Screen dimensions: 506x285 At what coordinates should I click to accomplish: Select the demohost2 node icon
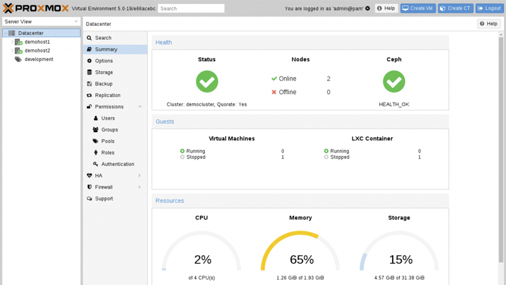(x=19, y=51)
